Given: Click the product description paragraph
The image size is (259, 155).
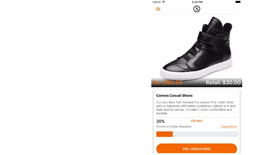Looking at the screenshot, I should (x=196, y=108).
